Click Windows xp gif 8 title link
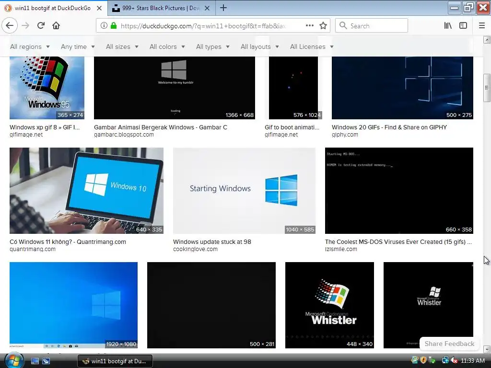491x368 pixels. click(x=45, y=127)
